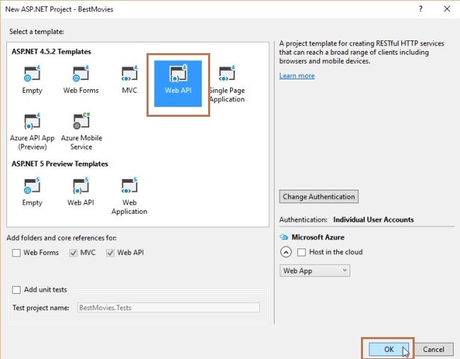The image size is (460, 359).
Task: Choose ASP.NET 5 Web API template
Action: click(81, 186)
